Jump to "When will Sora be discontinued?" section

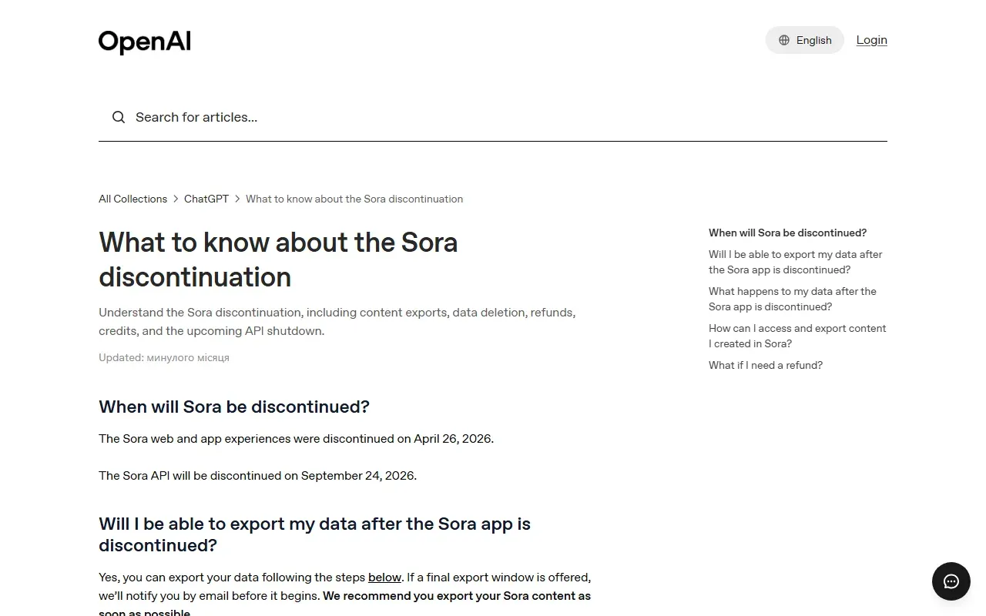point(787,233)
